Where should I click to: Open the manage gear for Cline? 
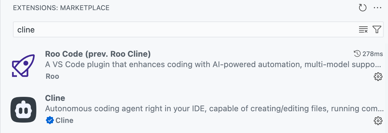378,121
